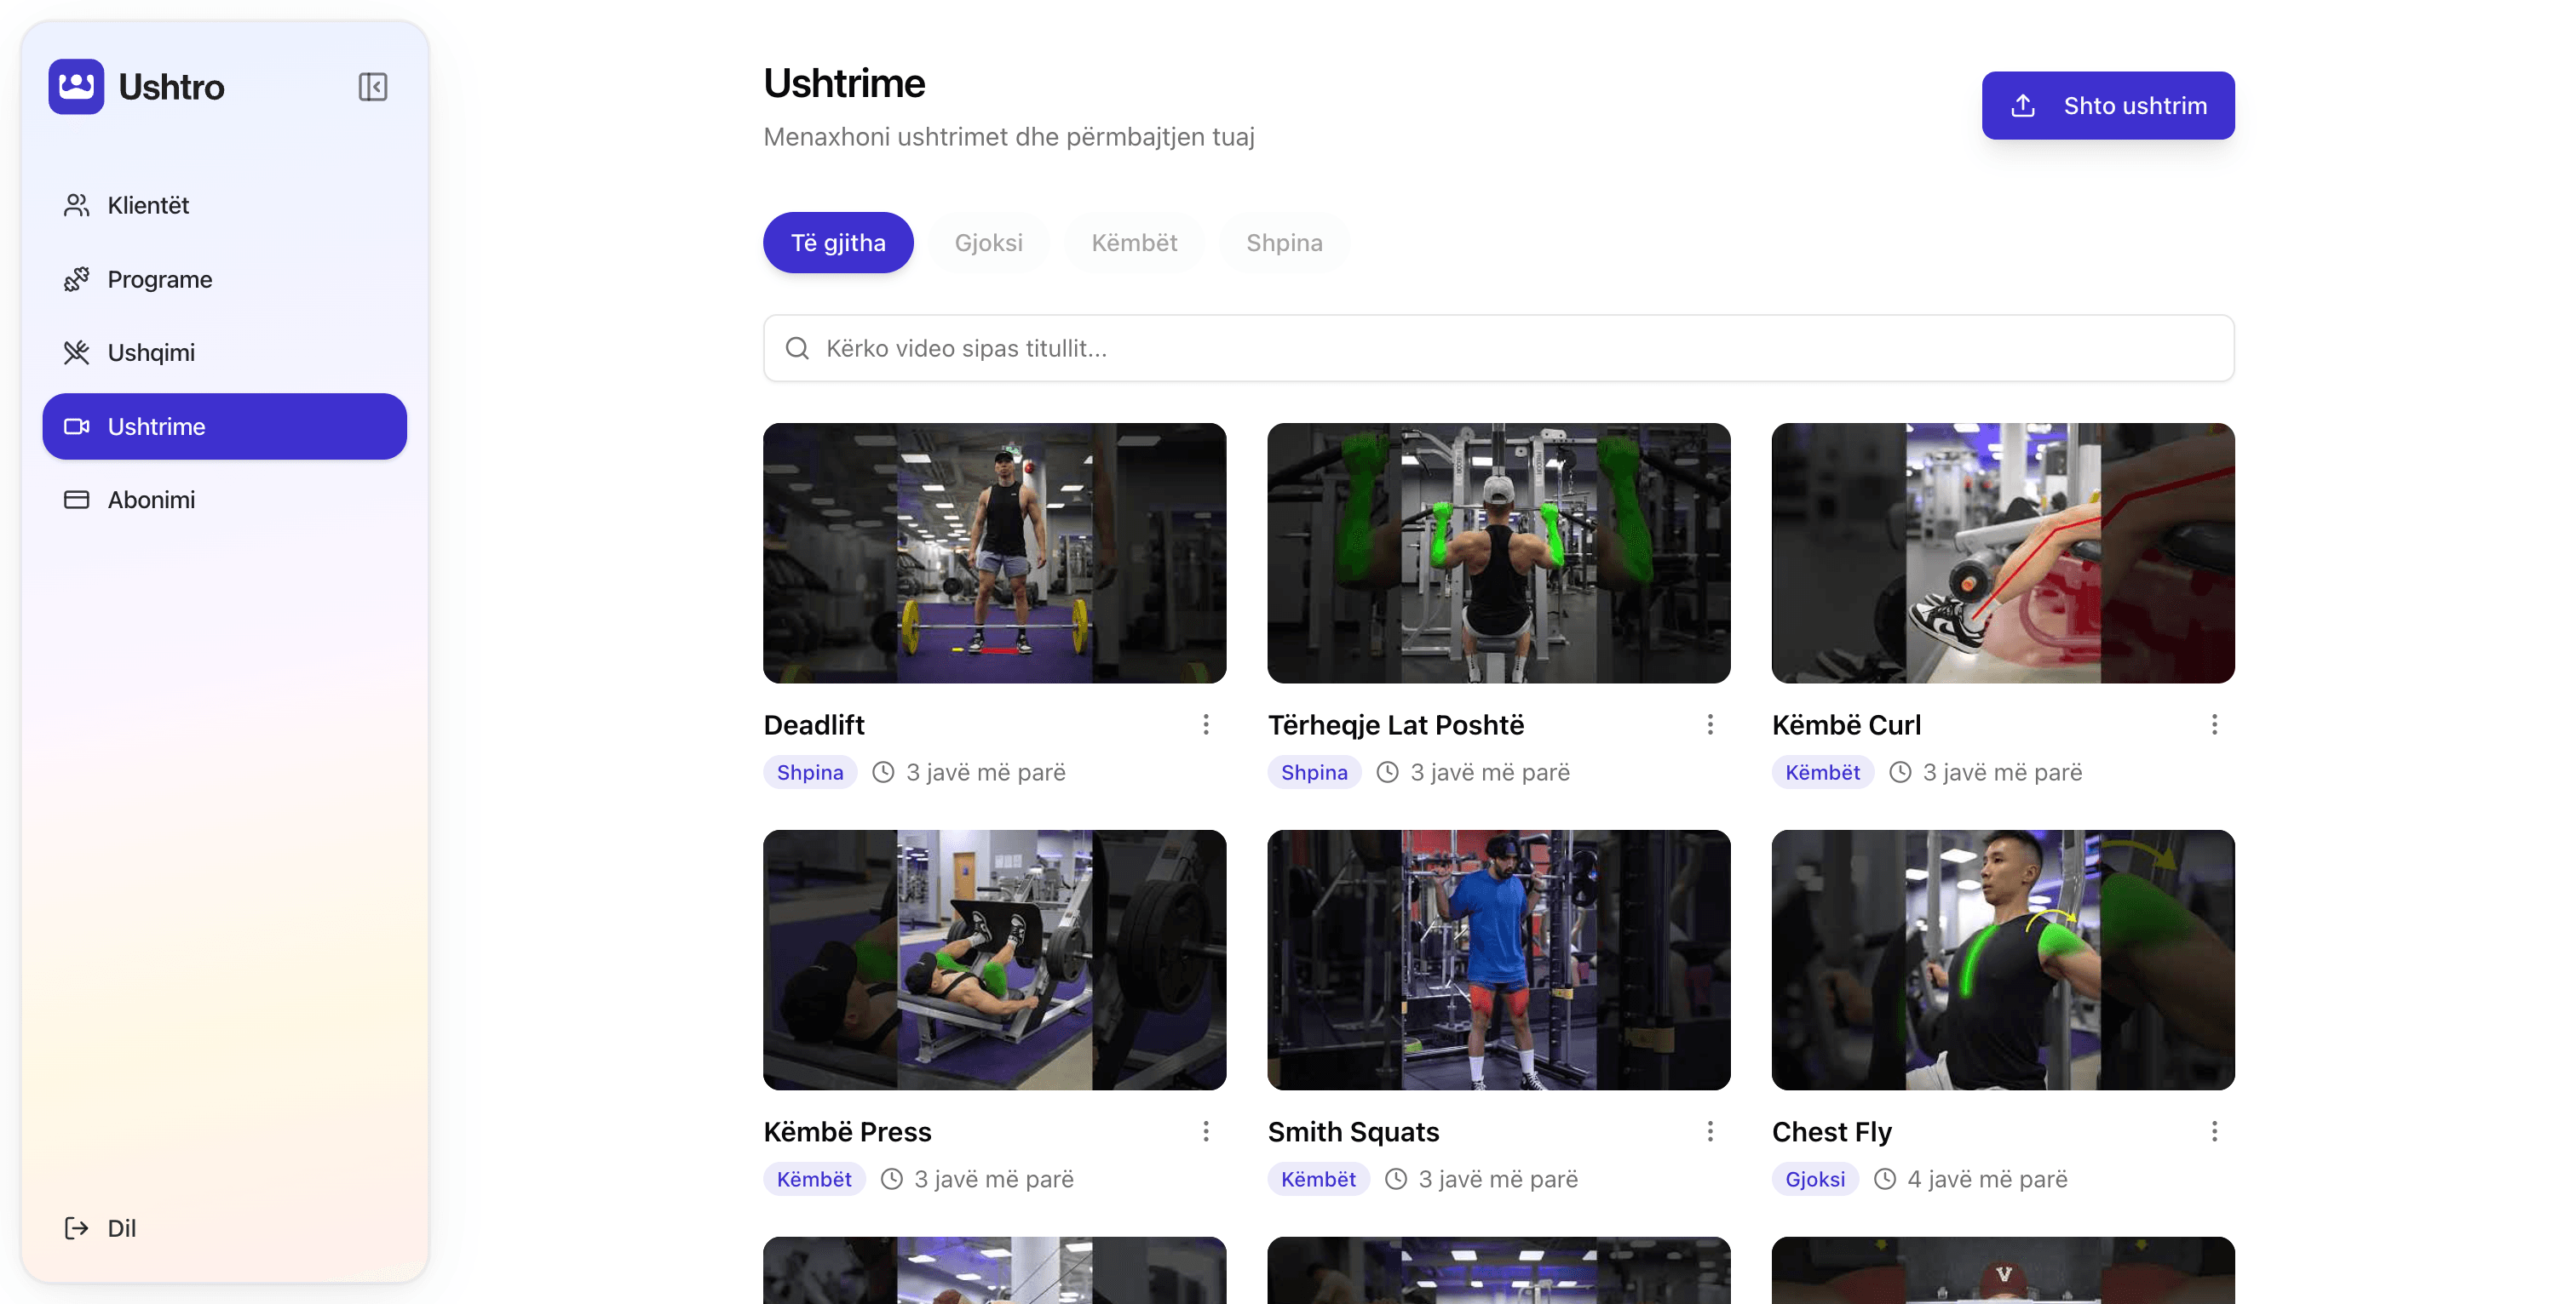The image size is (2576, 1304).
Task: Open options menu for Smith Squats
Action: (1710, 1131)
